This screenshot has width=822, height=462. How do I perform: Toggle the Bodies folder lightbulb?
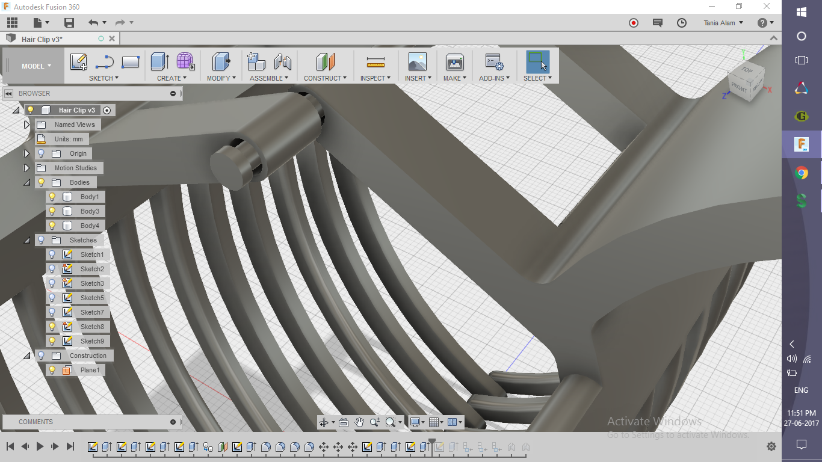click(41, 182)
